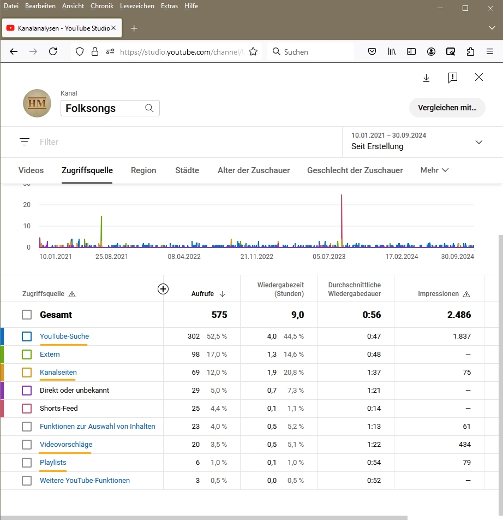Toggle the Gesamt checkbox

pos(27,315)
